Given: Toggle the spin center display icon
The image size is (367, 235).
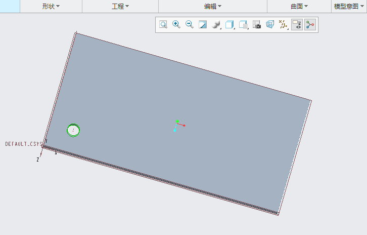Looking at the screenshot, I should click(310, 24).
